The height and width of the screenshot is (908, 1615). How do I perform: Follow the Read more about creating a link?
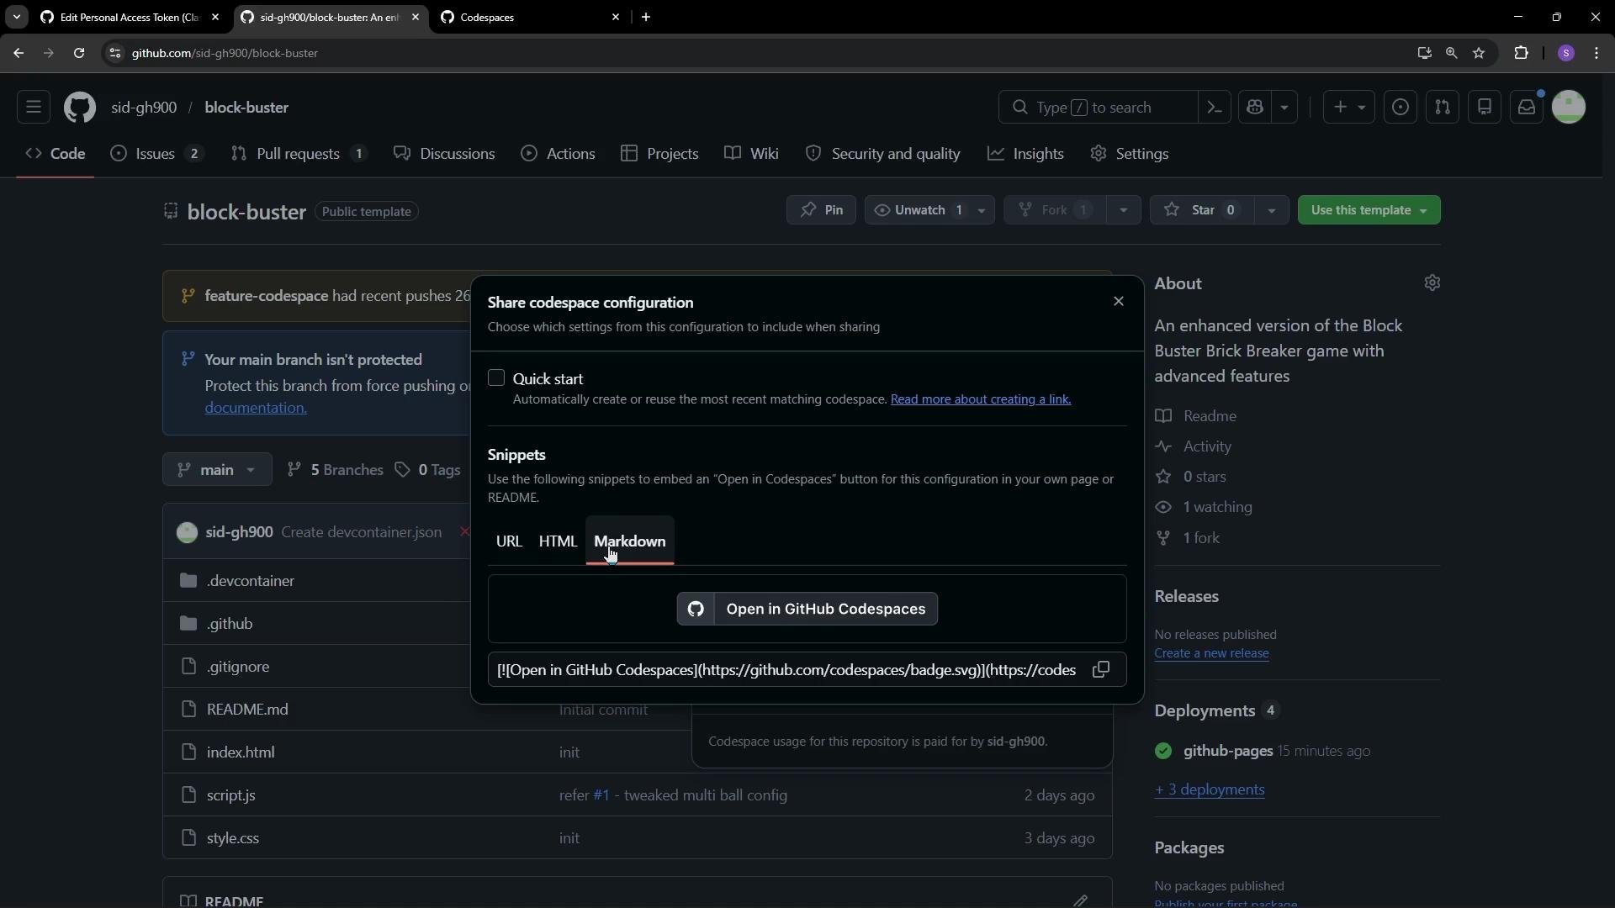tap(981, 399)
